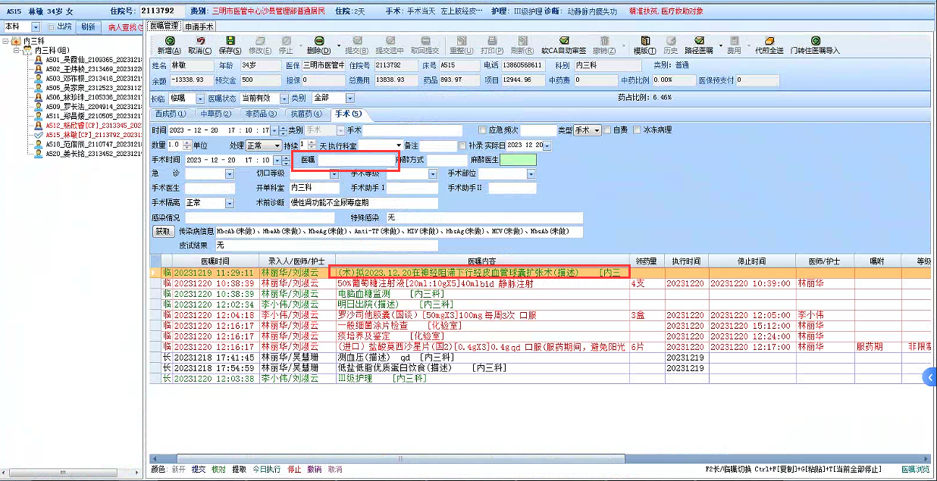This screenshot has height=481, width=937.
Task: Click the 打印 (Print) toolbar icon
Action: click(x=491, y=41)
